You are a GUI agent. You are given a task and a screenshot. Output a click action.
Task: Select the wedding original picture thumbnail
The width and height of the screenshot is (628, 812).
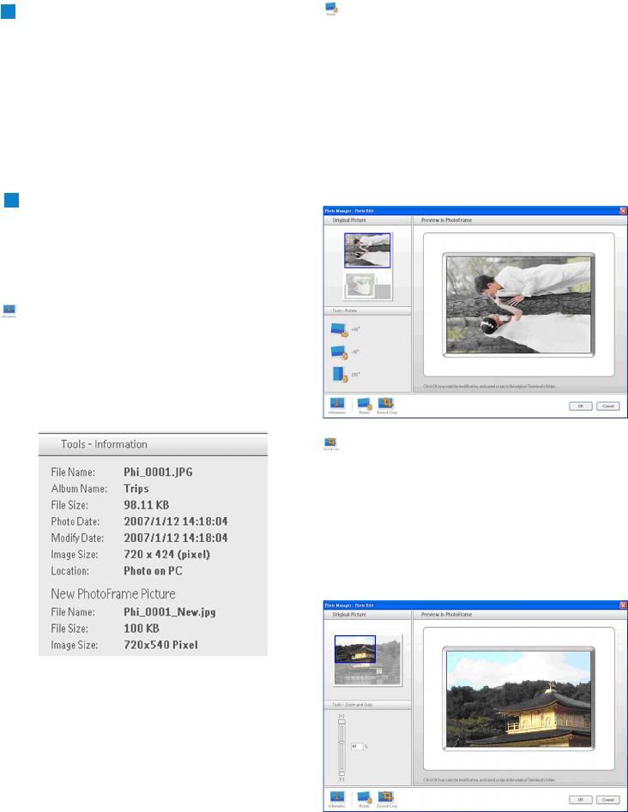point(367,250)
